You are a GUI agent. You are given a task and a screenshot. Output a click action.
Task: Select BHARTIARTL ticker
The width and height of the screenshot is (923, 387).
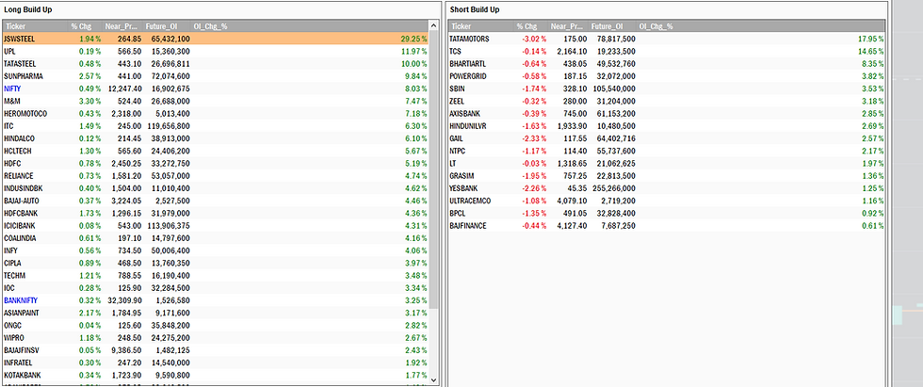468,63
